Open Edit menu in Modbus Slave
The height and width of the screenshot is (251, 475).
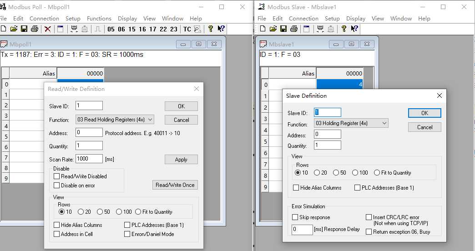click(x=278, y=19)
